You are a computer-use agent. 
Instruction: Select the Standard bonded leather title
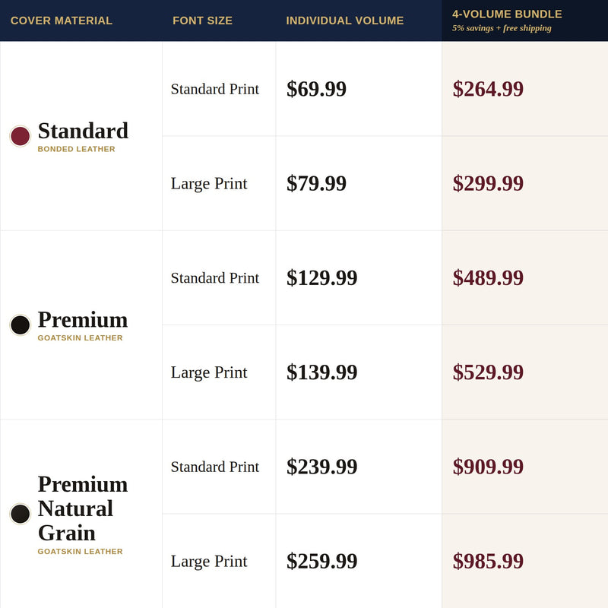83,131
